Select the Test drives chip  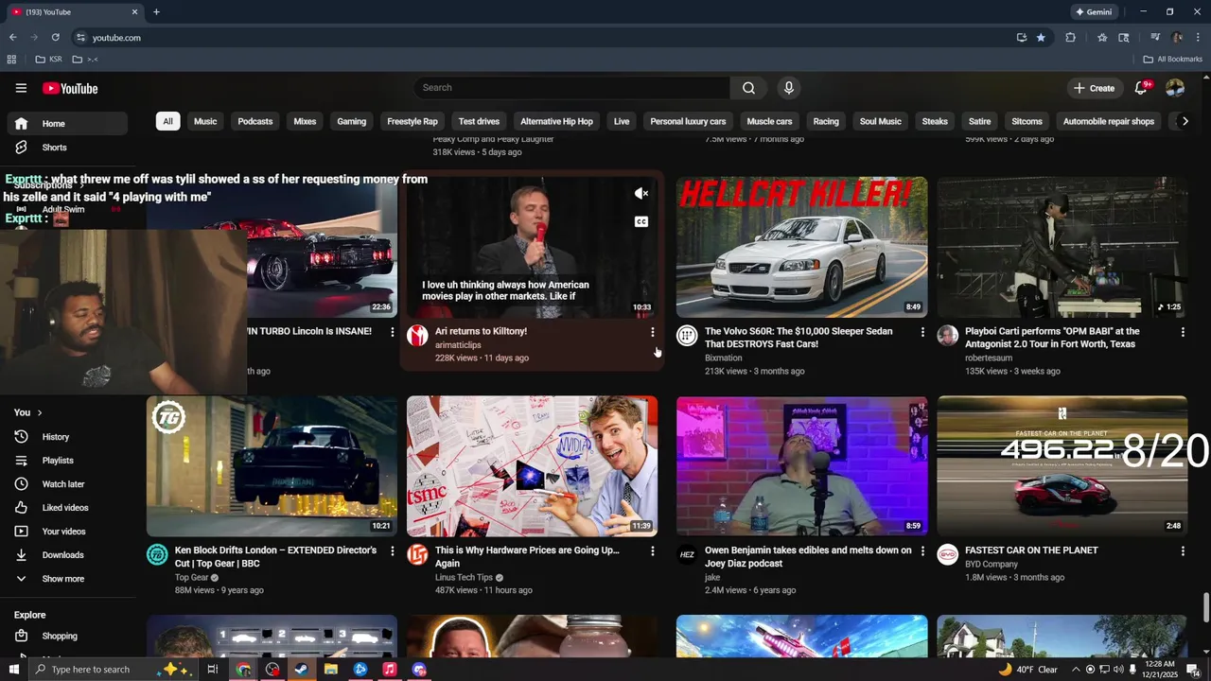click(479, 121)
